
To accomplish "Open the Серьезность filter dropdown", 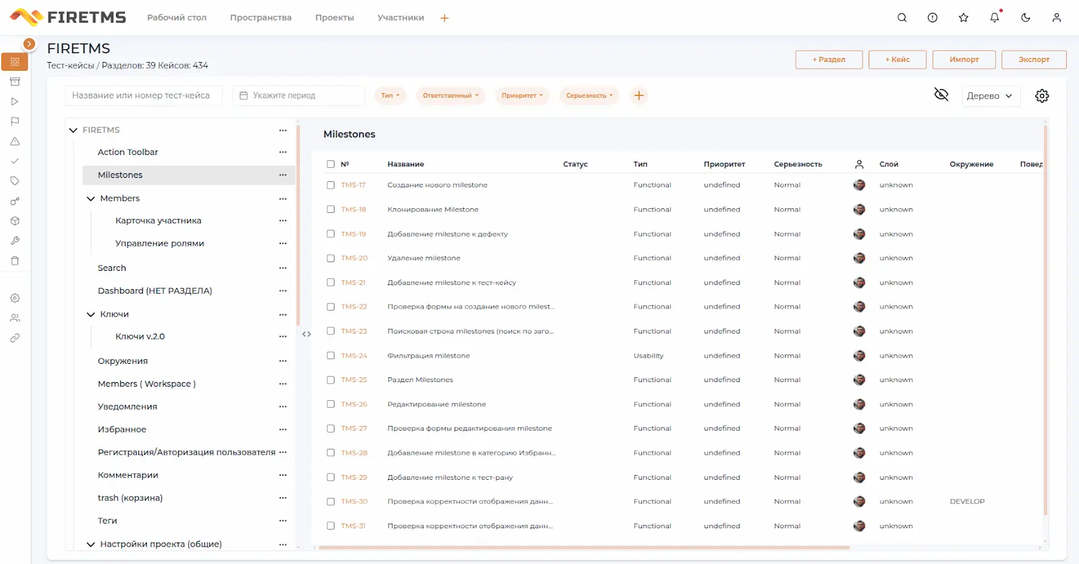I will click(x=589, y=96).
